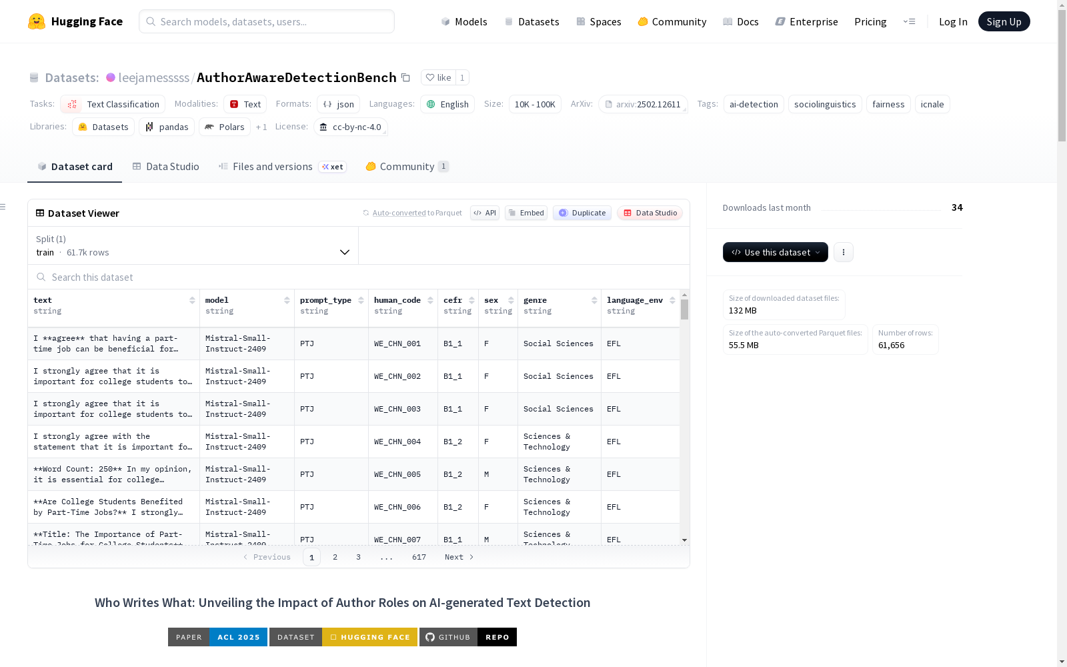Click the Hugging Face logo icon

pos(37,21)
